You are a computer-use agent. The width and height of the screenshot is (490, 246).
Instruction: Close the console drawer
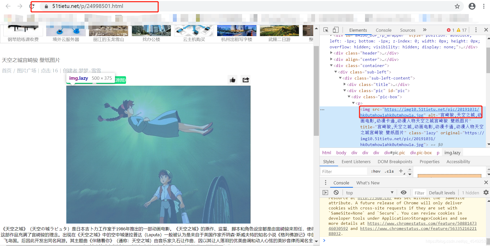[x=486, y=183]
